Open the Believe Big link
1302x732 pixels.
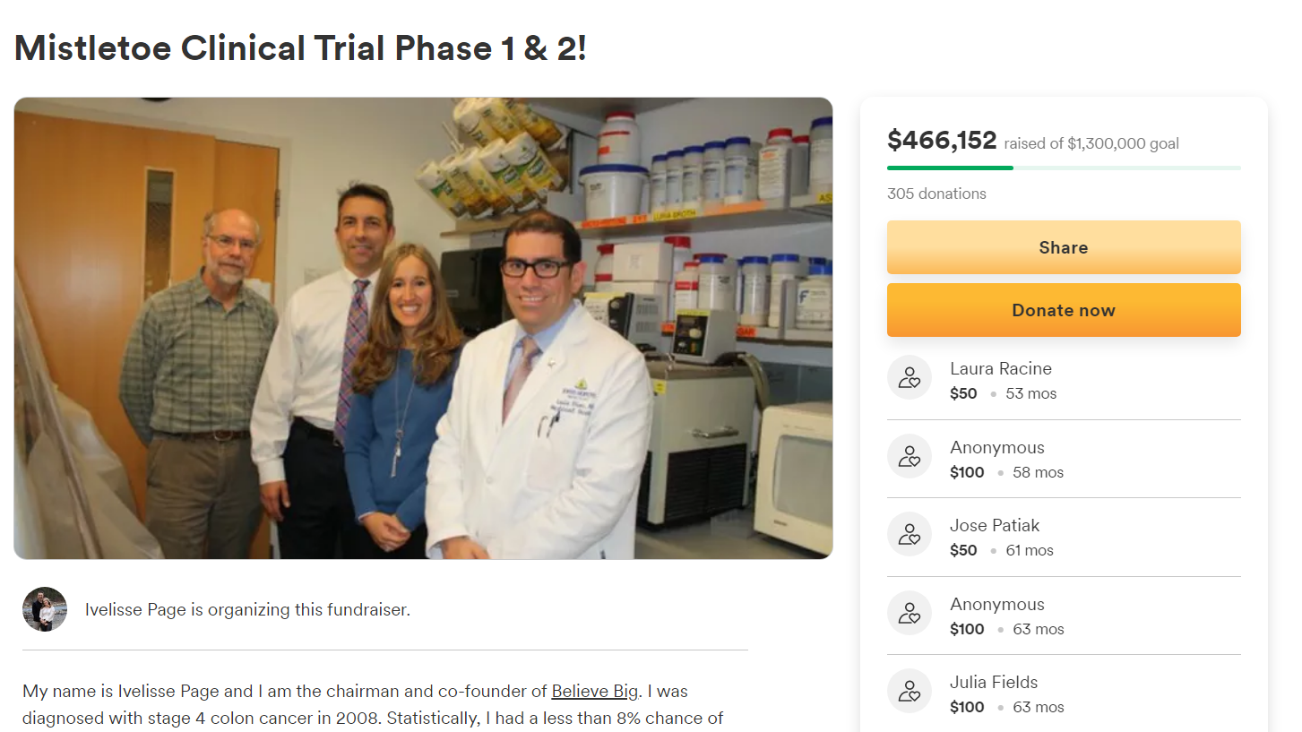click(593, 692)
